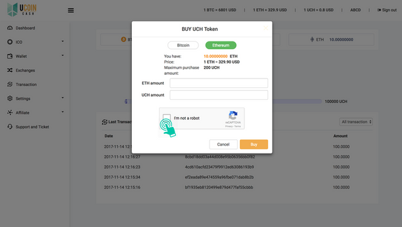Click date 2017-11-14 12:16:23
The width and height of the screenshot is (402, 227).
pos(122,167)
